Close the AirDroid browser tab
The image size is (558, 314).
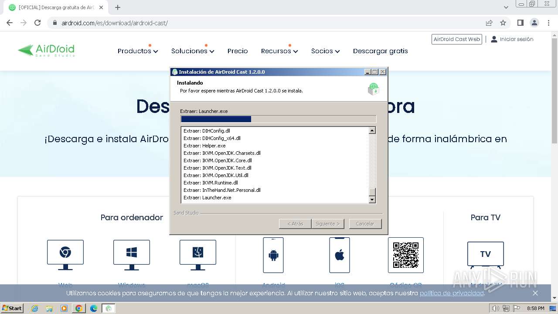point(101,7)
